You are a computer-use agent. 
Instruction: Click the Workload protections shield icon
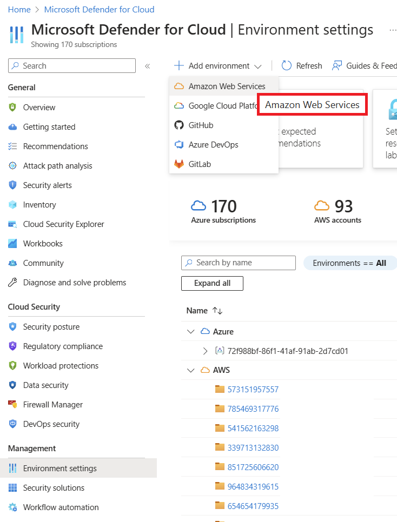point(12,365)
